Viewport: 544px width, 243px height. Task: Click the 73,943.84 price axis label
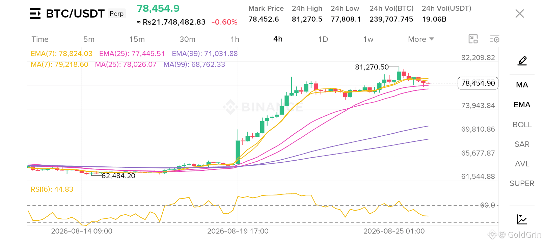pos(478,106)
